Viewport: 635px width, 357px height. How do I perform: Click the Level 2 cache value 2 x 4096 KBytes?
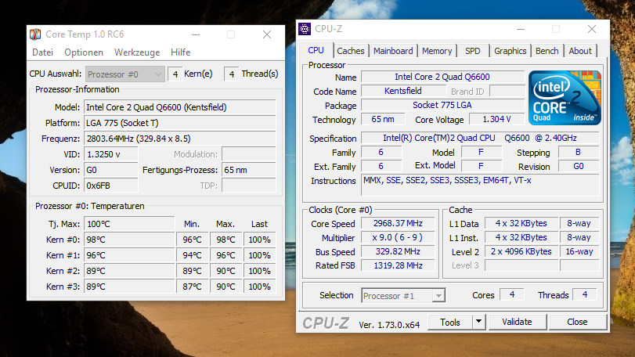click(521, 251)
